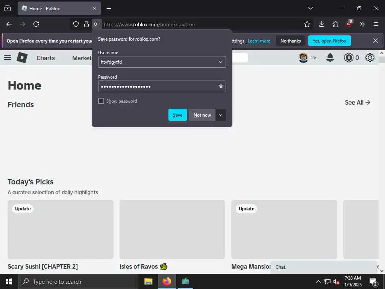Click Not now in password prompt
The width and height of the screenshot is (385, 289).
[x=202, y=115]
